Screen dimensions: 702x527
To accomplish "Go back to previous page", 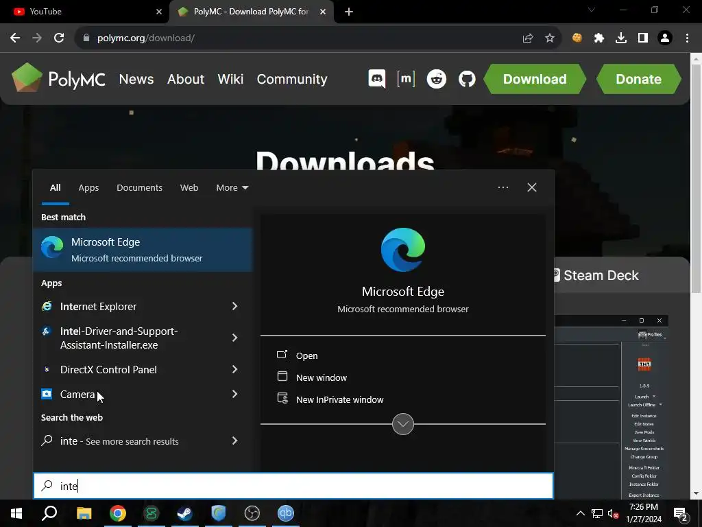I will tap(15, 38).
